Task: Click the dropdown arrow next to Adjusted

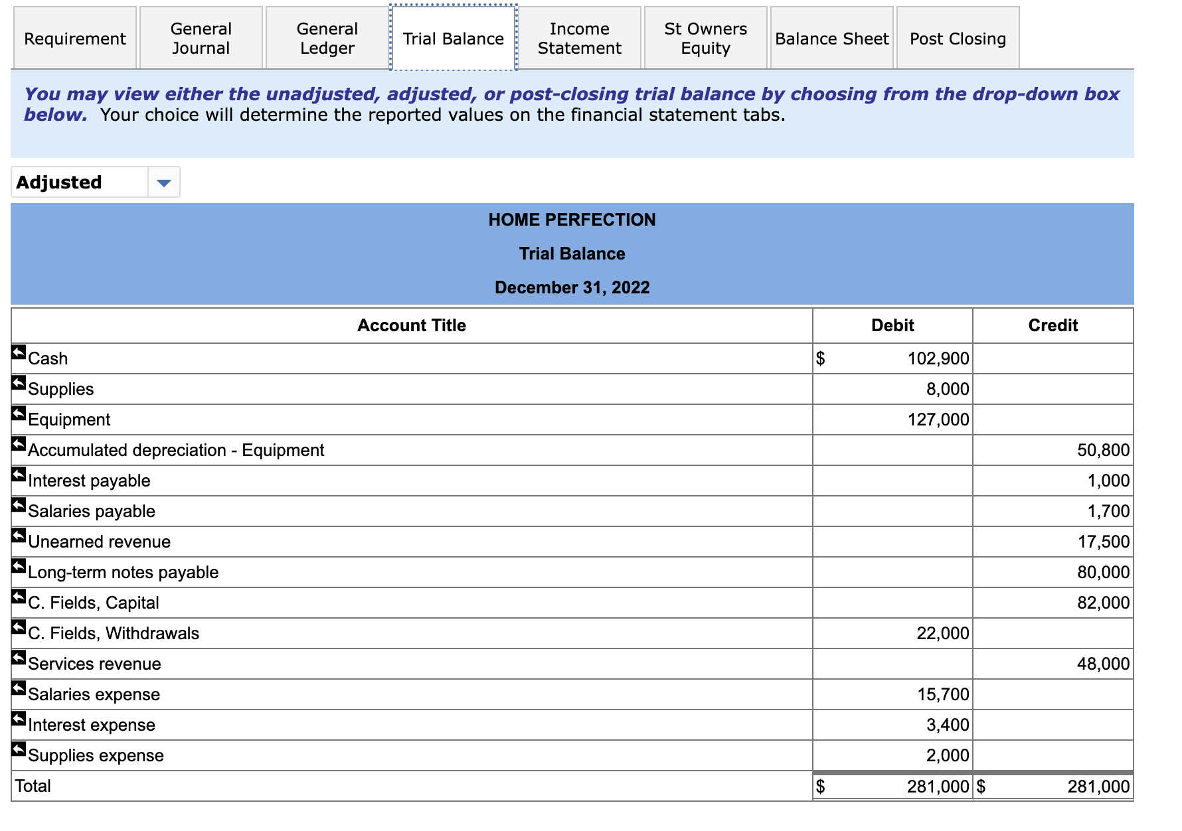Action: (164, 181)
